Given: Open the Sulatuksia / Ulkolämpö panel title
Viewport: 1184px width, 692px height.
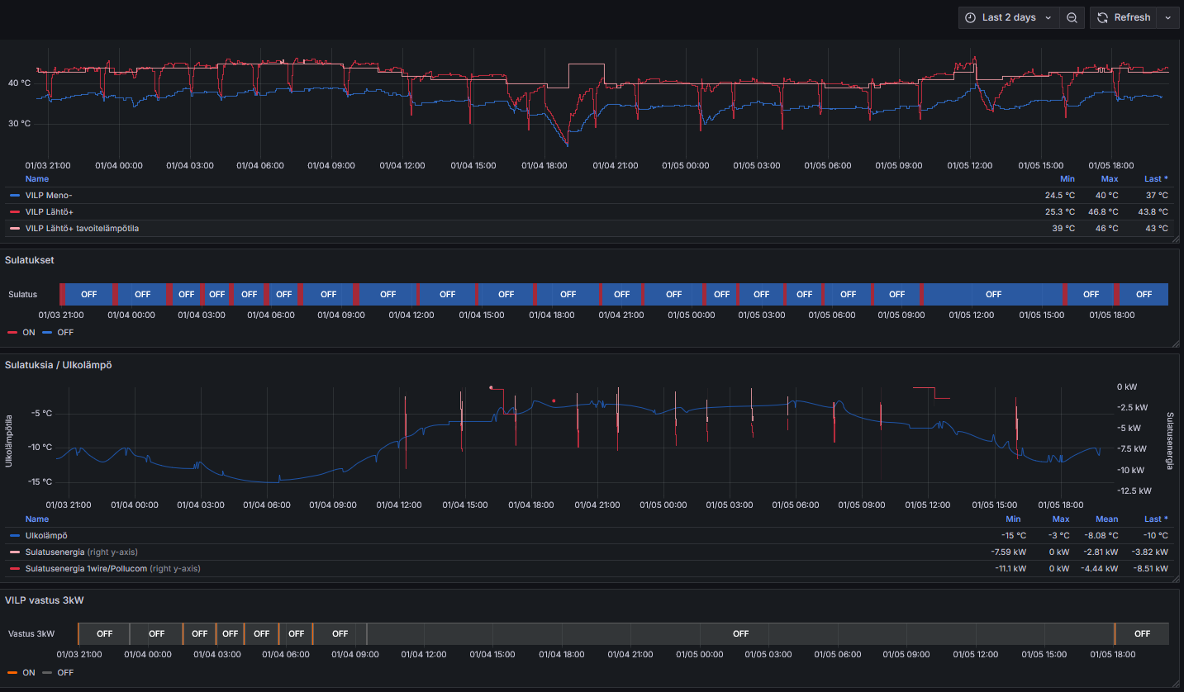Looking at the screenshot, I should click(x=58, y=365).
